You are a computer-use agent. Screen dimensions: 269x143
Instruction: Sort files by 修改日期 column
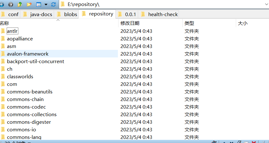tap(130, 23)
